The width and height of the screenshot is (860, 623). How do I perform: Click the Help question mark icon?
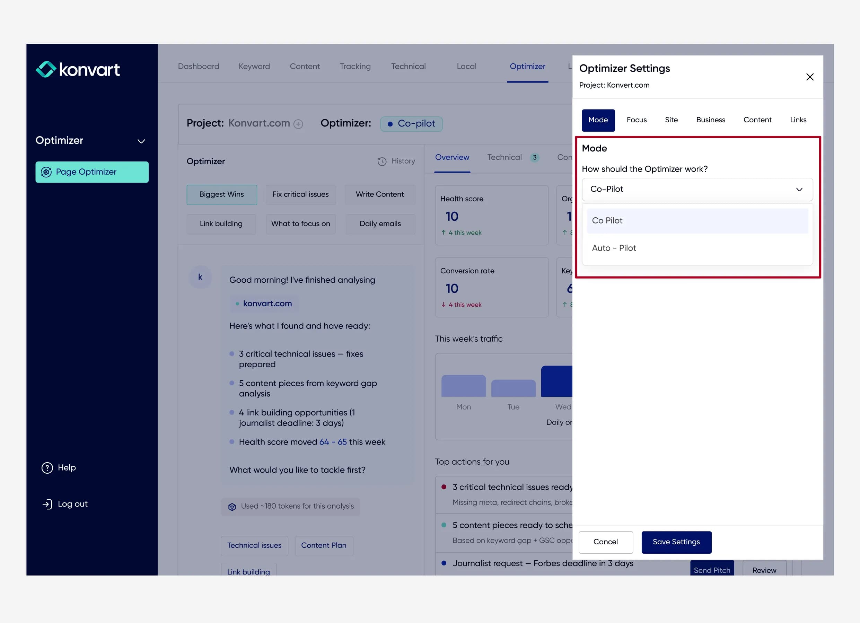click(x=47, y=468)
